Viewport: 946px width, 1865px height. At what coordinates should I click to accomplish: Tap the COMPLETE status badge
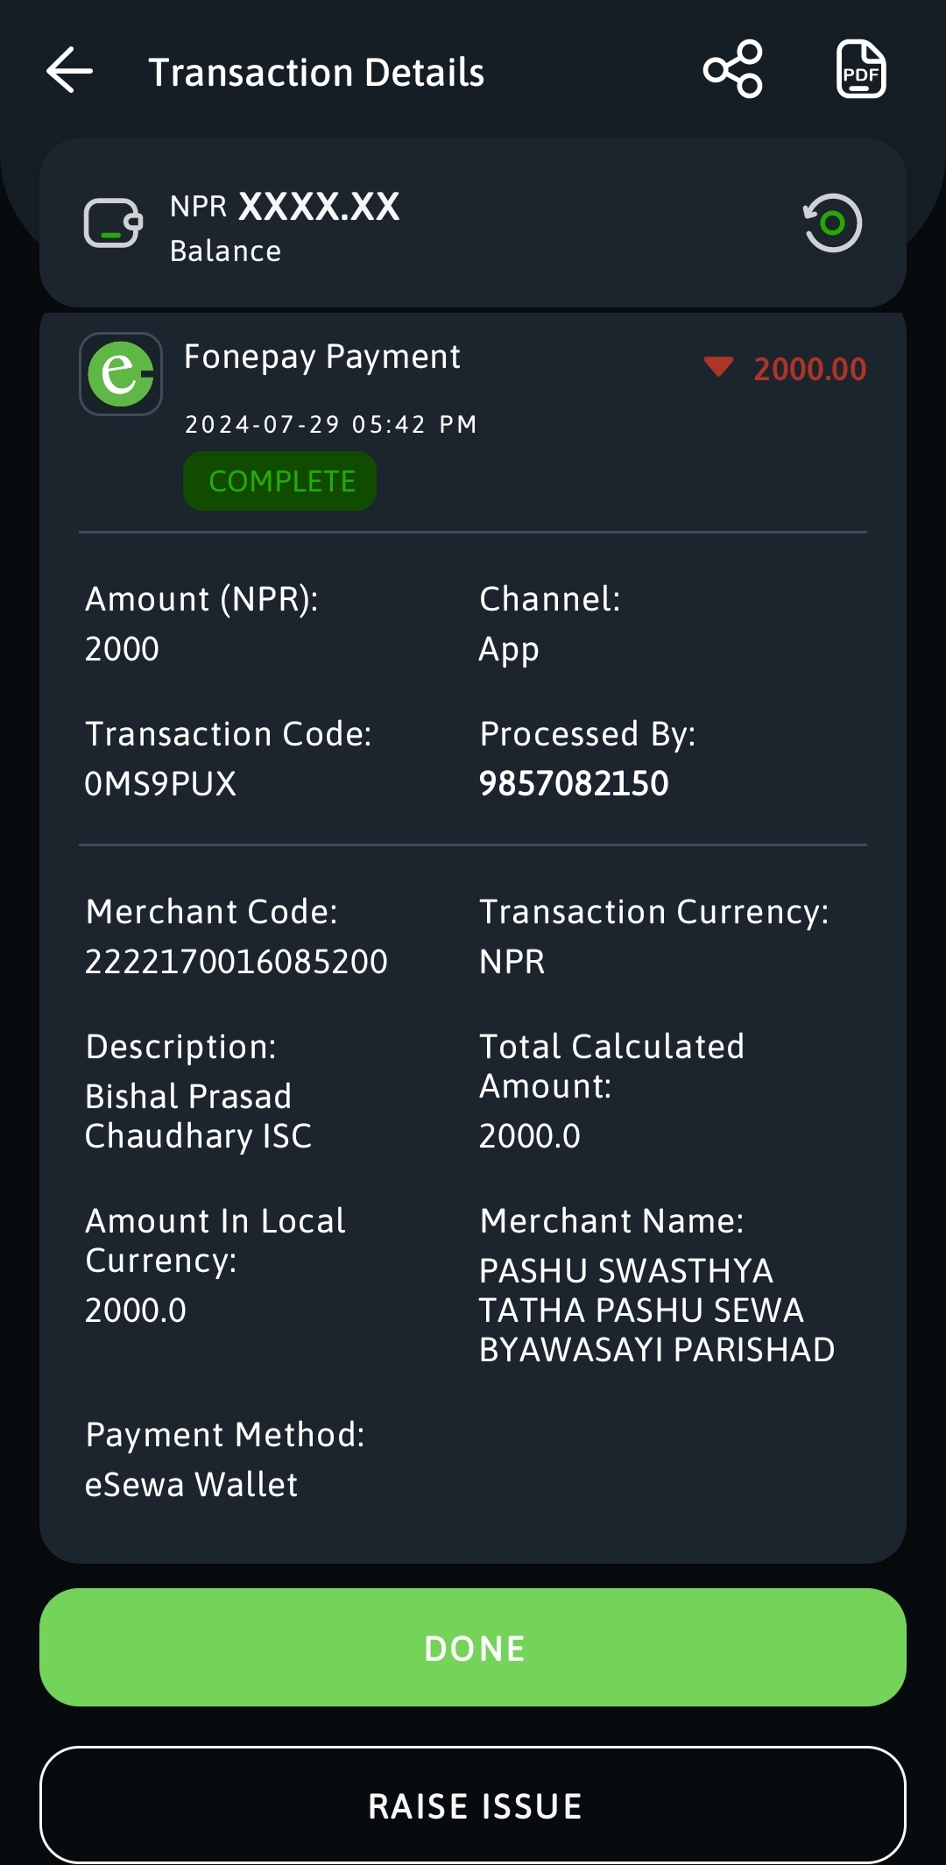(x=280, y=481)
